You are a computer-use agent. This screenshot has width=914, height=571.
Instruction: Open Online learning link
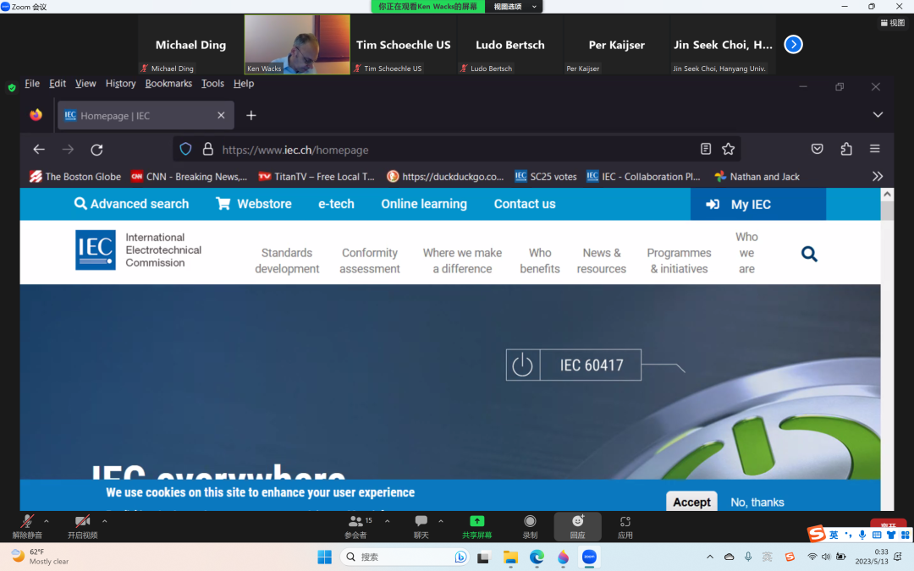(x=424, y=204)
